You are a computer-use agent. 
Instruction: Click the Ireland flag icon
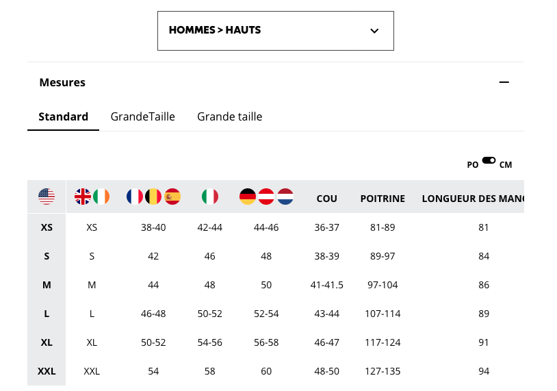(x=101, y=197)
